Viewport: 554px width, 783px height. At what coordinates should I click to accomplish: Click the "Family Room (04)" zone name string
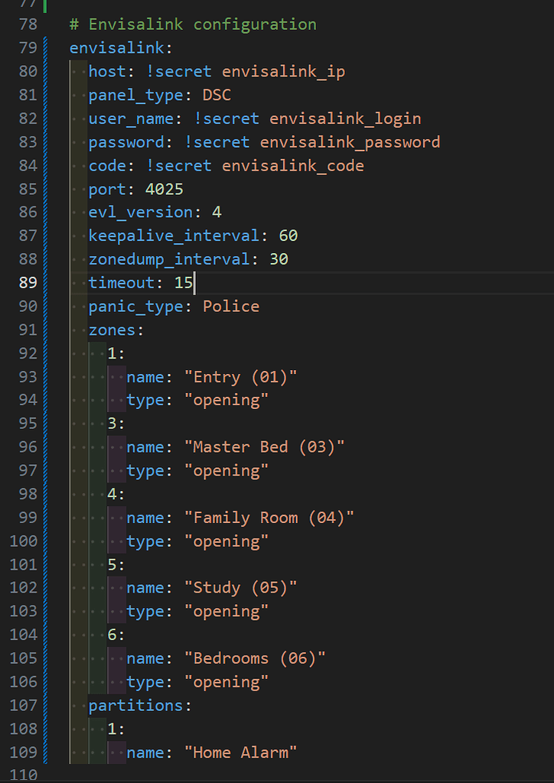tap(269, 518)
